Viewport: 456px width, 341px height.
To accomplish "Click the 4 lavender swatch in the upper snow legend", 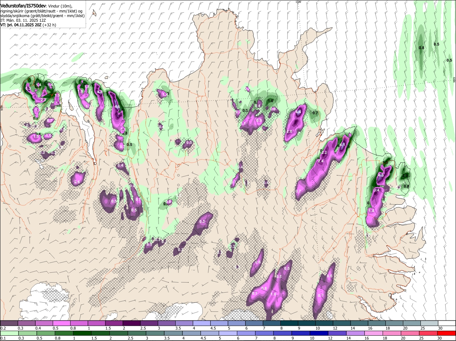I will [x=202, y=323].
